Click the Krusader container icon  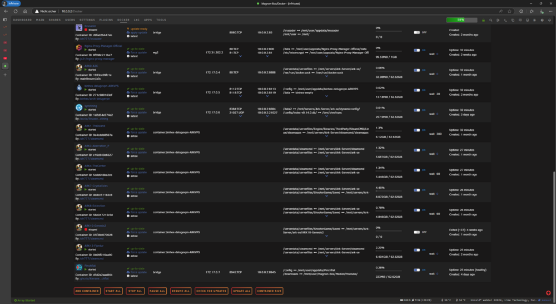[x=79, y=28]
